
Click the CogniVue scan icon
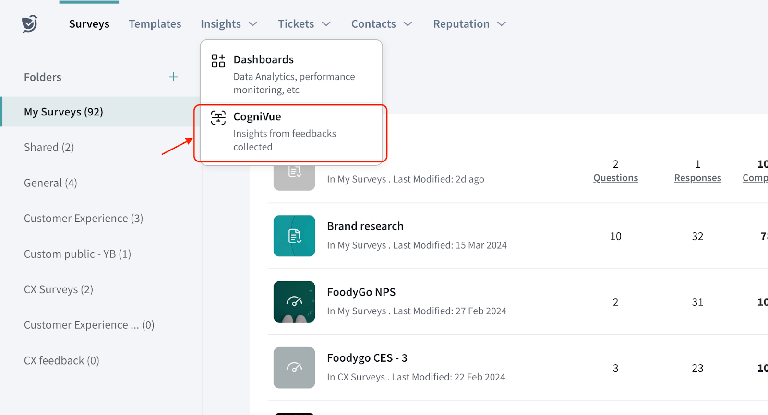click(x=218, y=117)
